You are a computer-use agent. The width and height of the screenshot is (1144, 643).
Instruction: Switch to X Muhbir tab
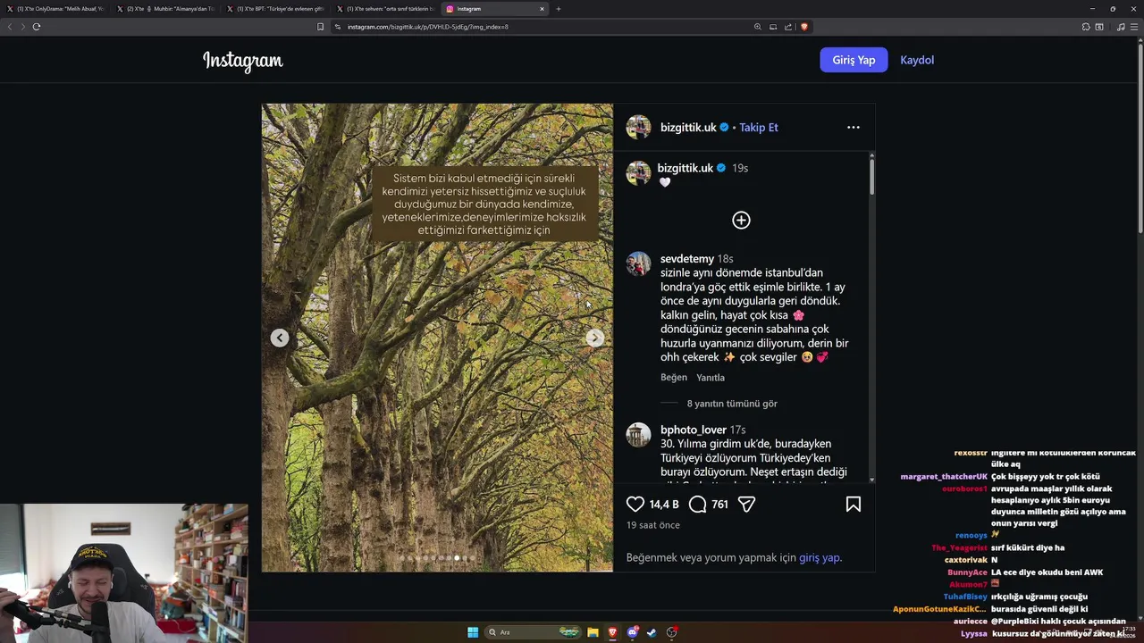click(x=166, y=9)
